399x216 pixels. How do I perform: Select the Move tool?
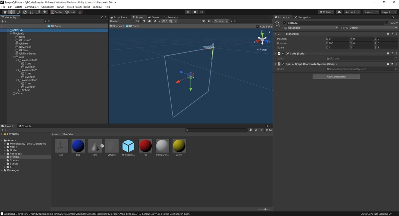tap(12, 12)
